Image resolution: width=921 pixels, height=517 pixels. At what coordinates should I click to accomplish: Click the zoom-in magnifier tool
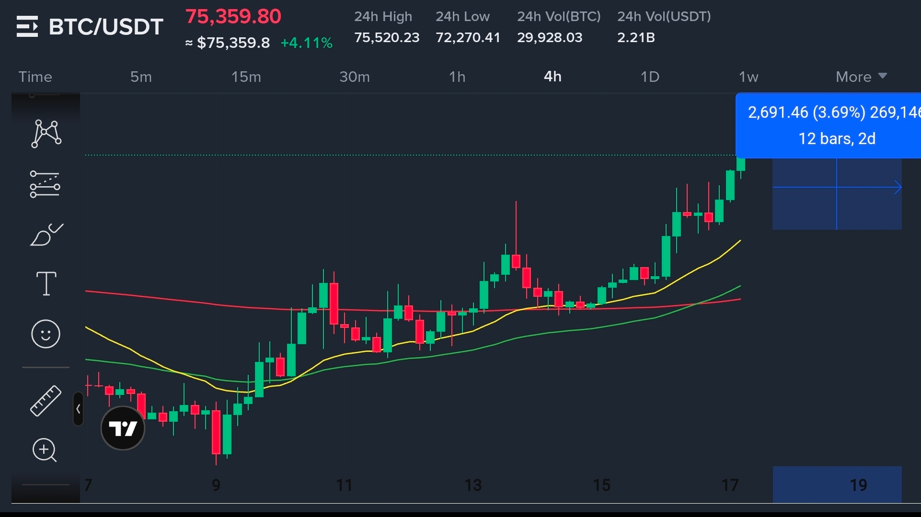point(45,450)
